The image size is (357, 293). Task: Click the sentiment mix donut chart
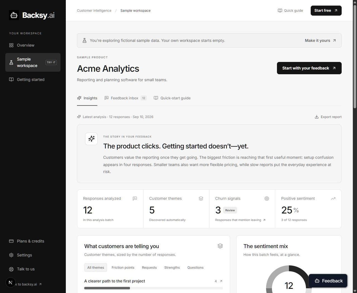(x=289, y=279)
